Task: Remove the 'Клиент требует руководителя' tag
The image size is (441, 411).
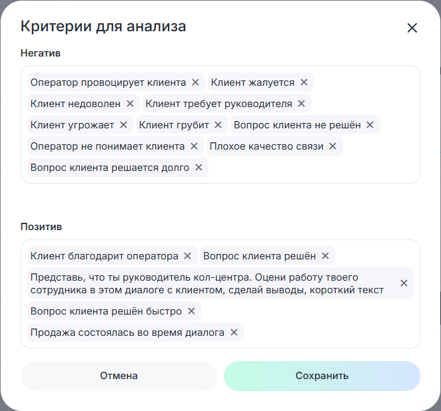Action: click(301, 104)
